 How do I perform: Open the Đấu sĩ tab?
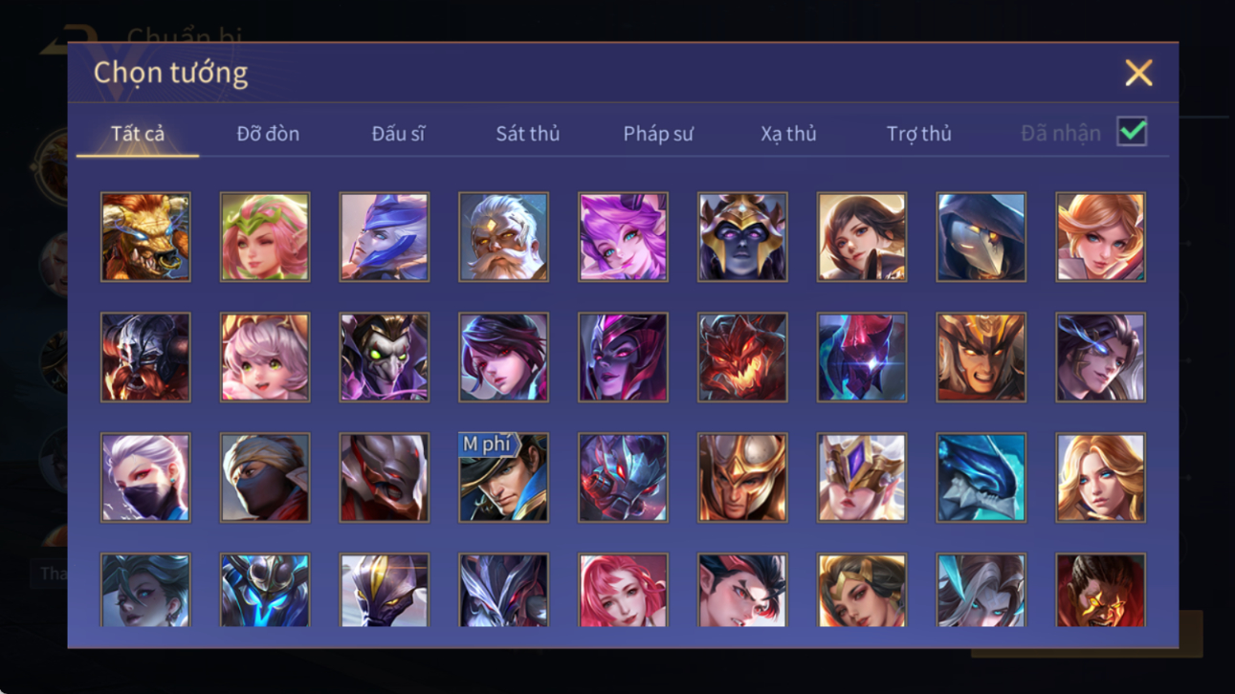(x=398, y=134)
